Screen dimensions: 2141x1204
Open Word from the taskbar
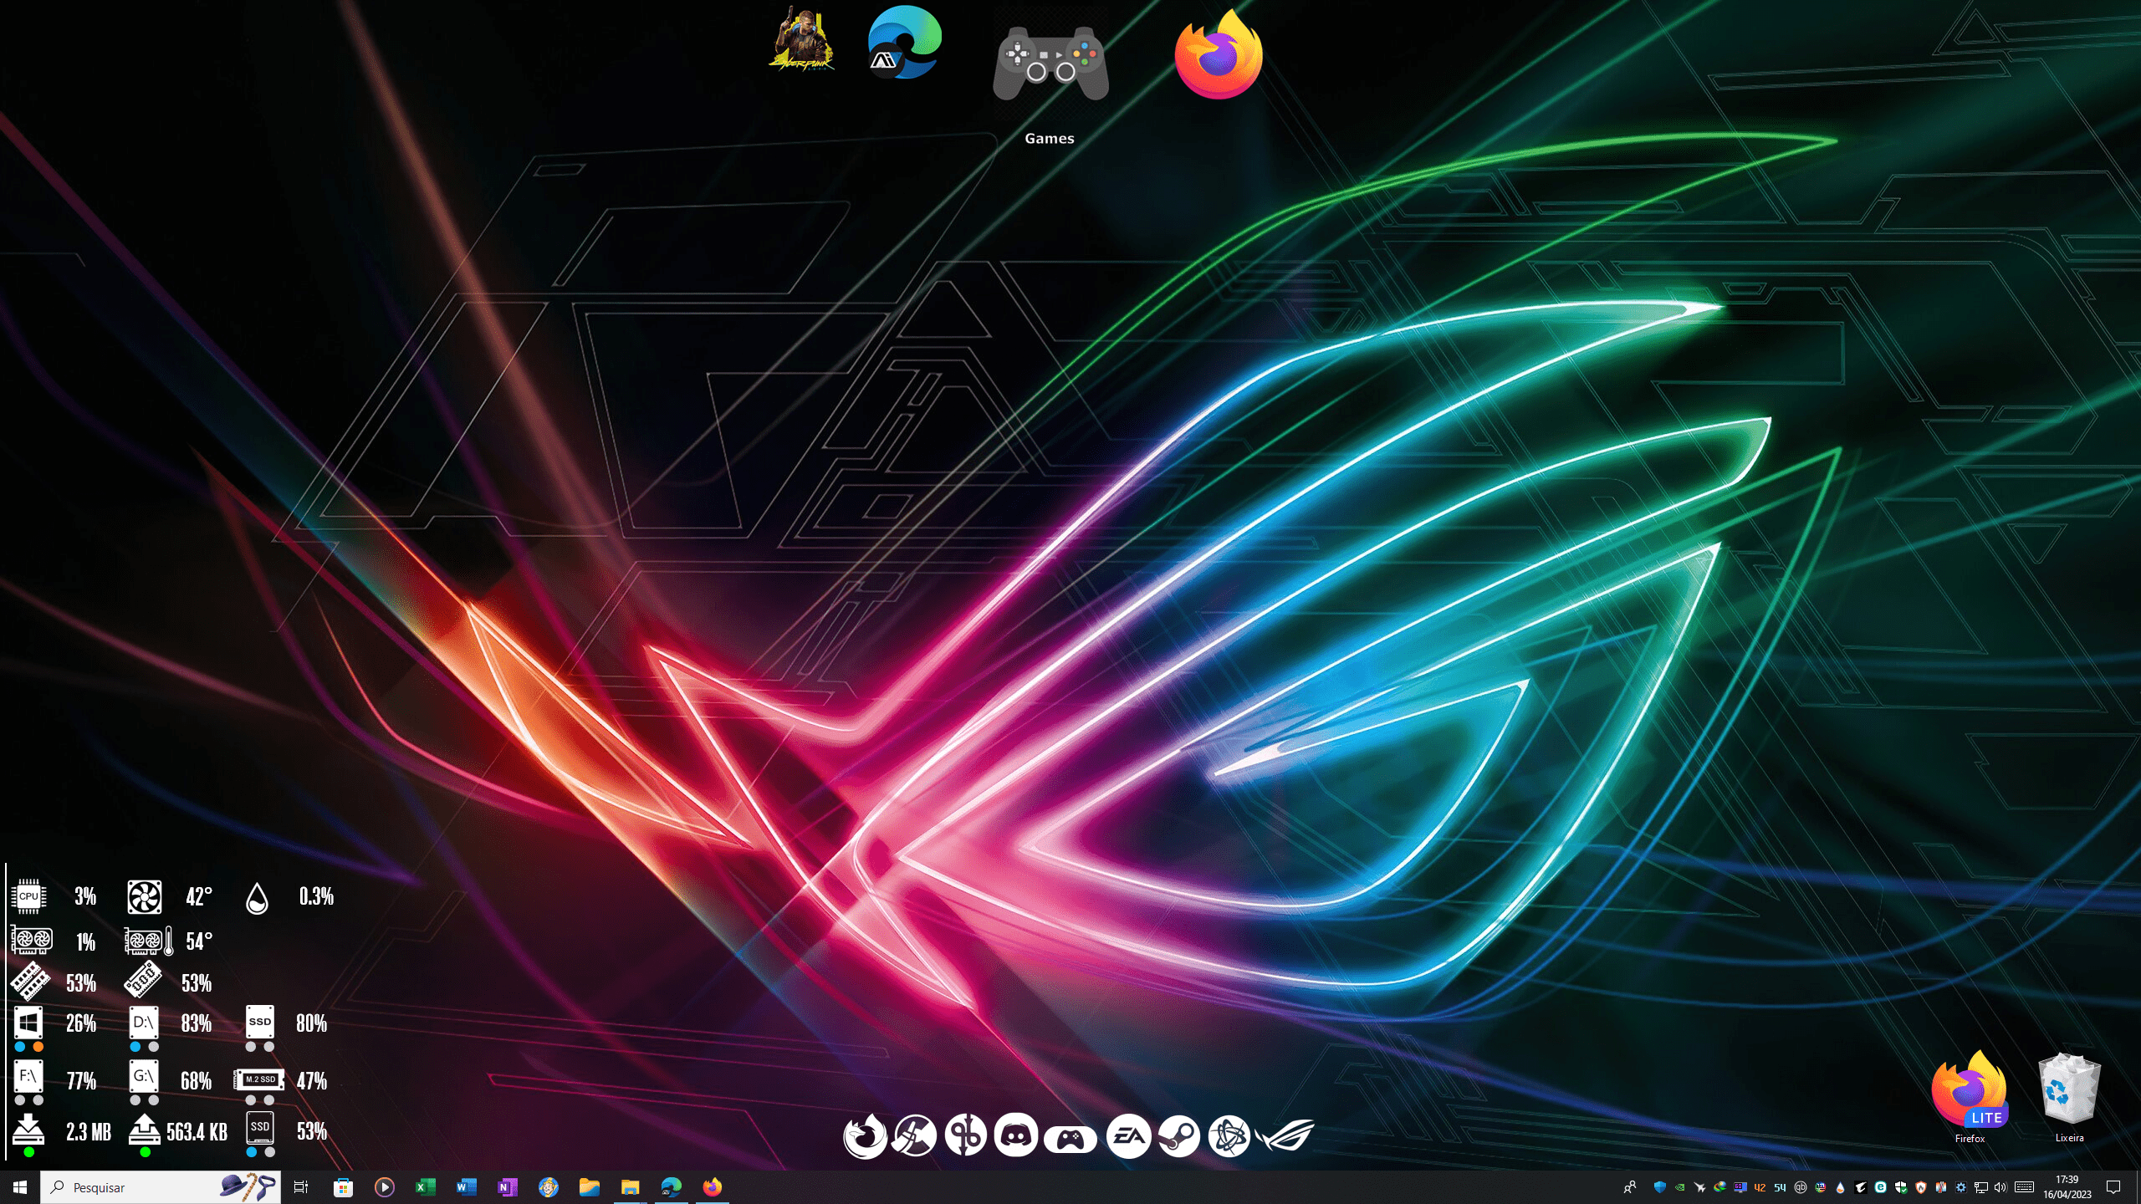(466, 1187)
